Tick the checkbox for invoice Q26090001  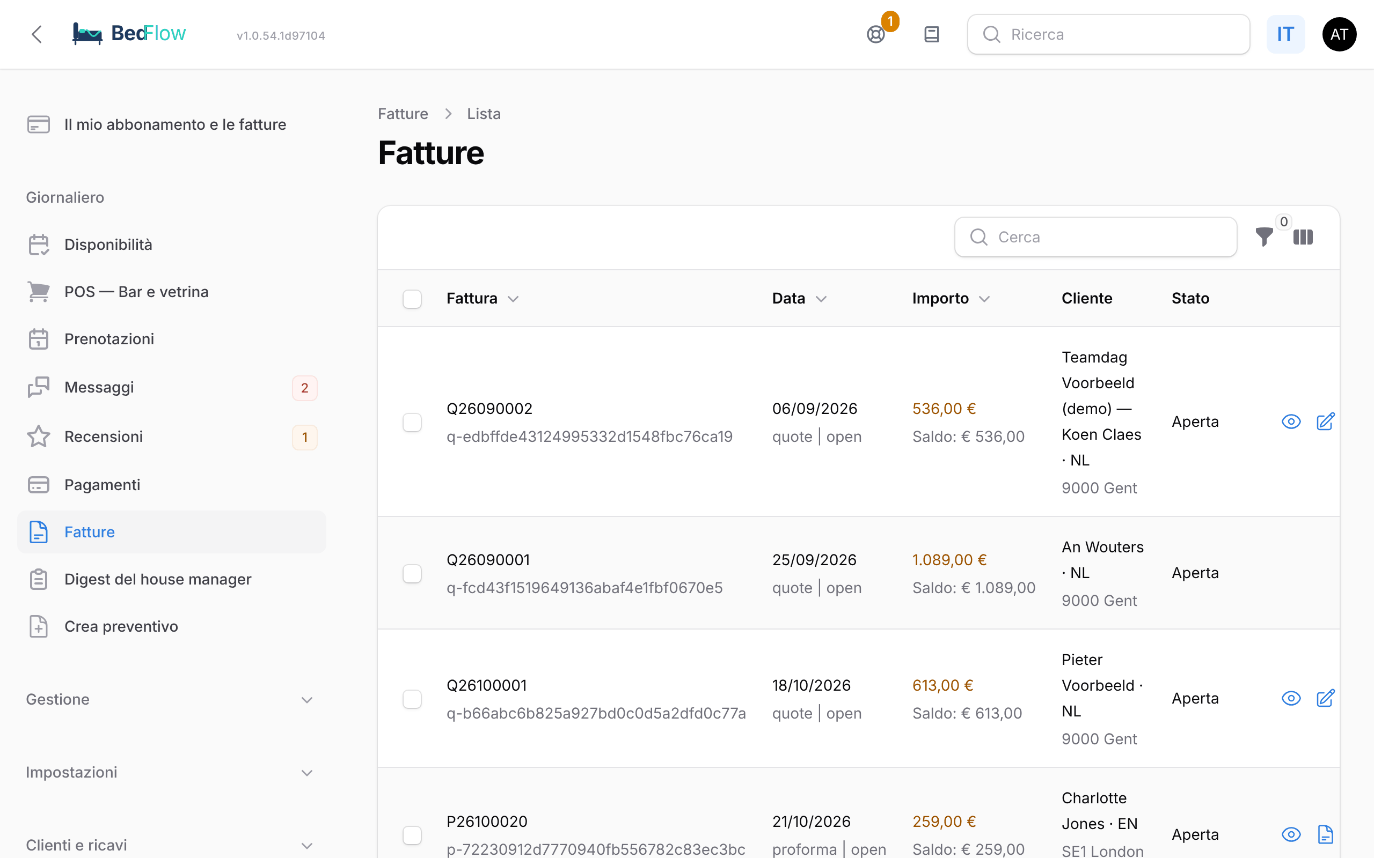click(x=412, y=573)
